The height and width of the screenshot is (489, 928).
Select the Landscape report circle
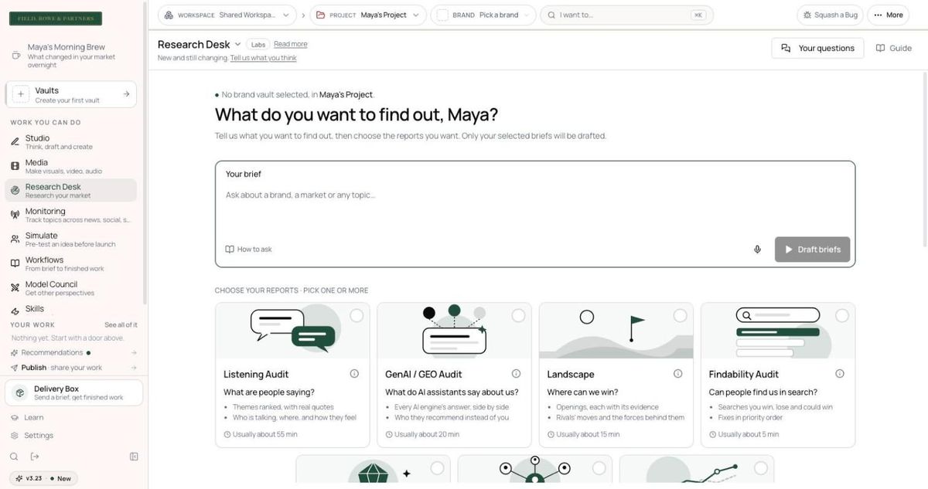pyautogui.click(x=680, y=315)
